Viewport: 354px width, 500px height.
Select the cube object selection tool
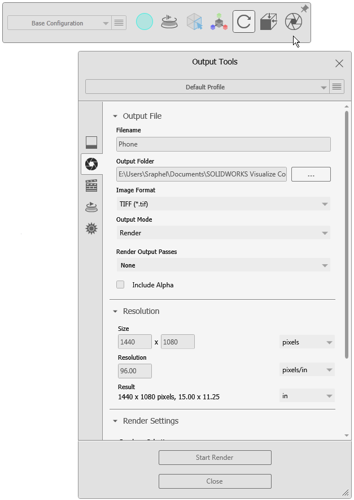(x=194, y=22)
